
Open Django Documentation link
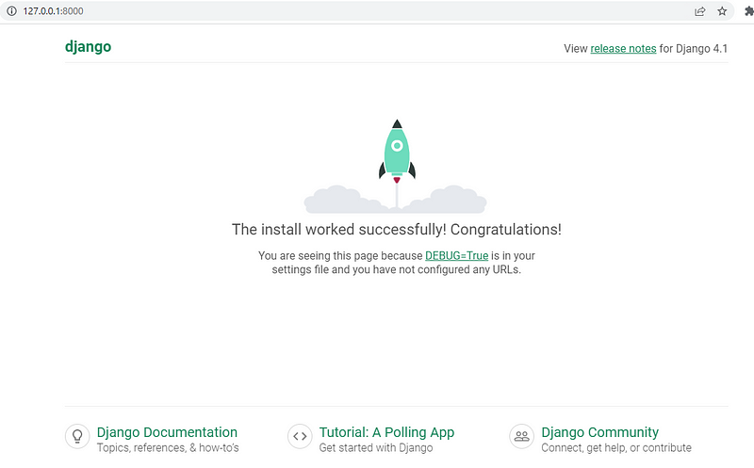coord(167,432)
